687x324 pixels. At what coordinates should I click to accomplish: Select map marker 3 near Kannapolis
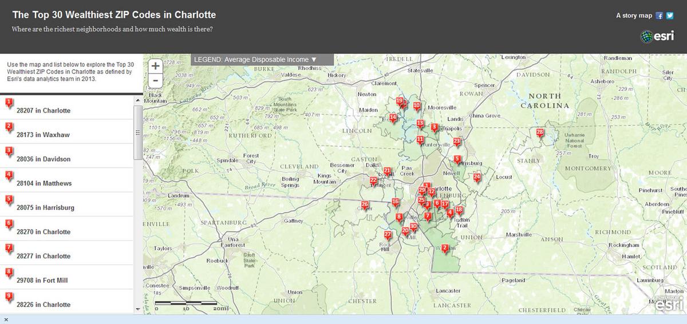tap(435, 128)
